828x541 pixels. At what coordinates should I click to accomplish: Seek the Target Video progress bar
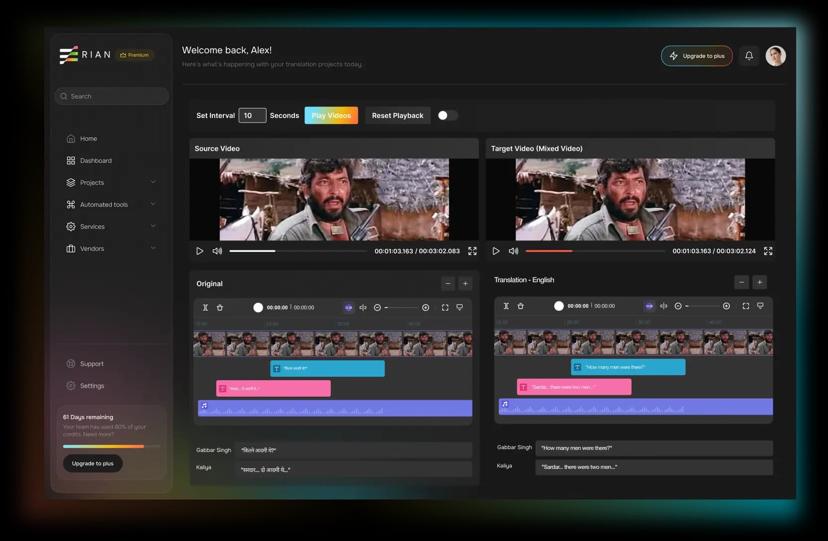point(595,251)
